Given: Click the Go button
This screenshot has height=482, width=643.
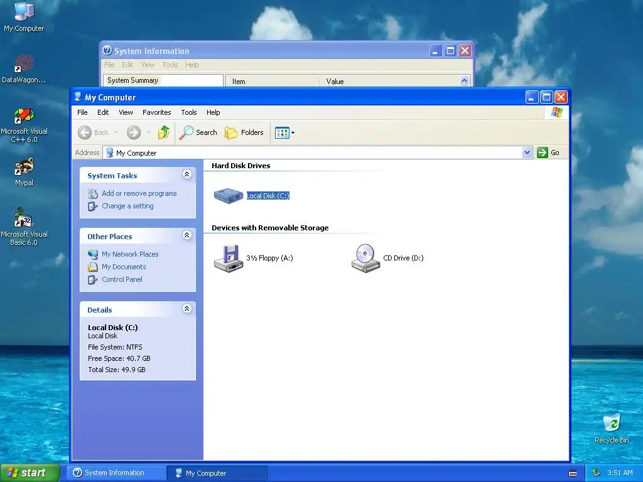Looking at the screenshot, I should tap(548, 153).
